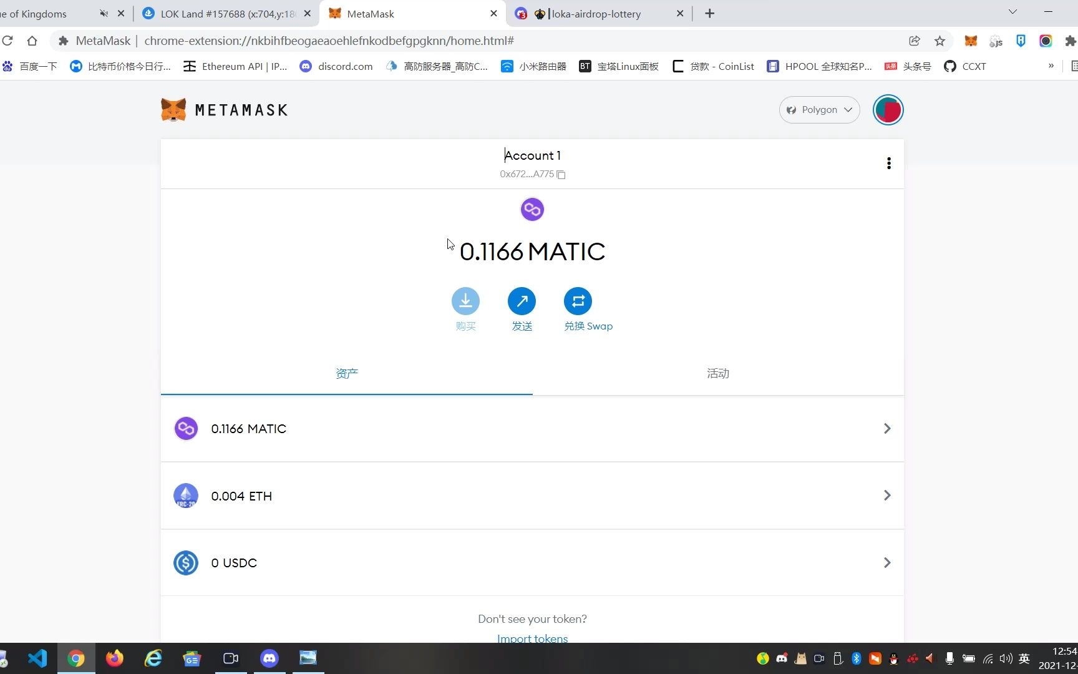1078x674 pixels.
Task: Open the Polygon network dropdown
Action: [x=819, y=110]
